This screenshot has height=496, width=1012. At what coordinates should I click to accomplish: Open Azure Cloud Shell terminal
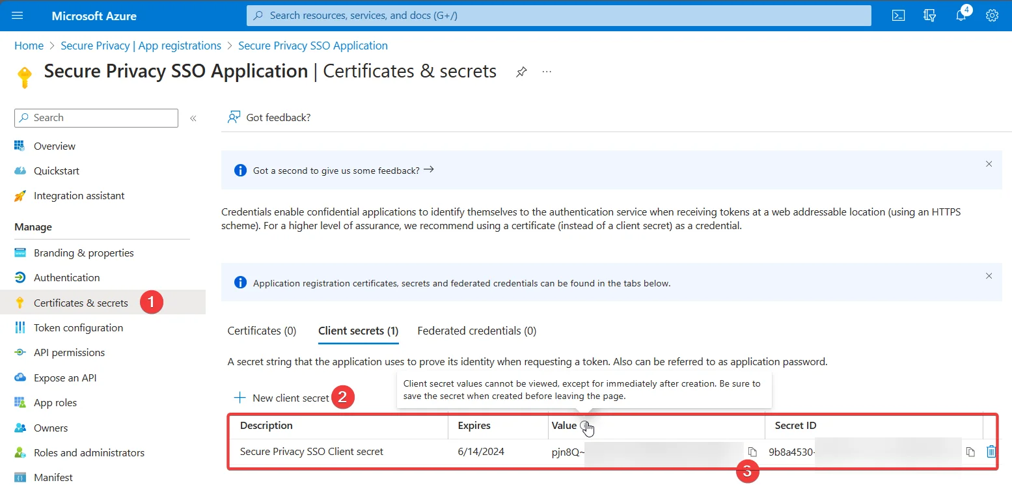coord(898,15)
